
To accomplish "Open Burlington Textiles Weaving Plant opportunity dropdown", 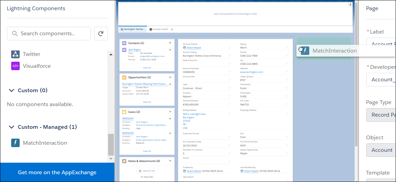I will coord(170,84).
